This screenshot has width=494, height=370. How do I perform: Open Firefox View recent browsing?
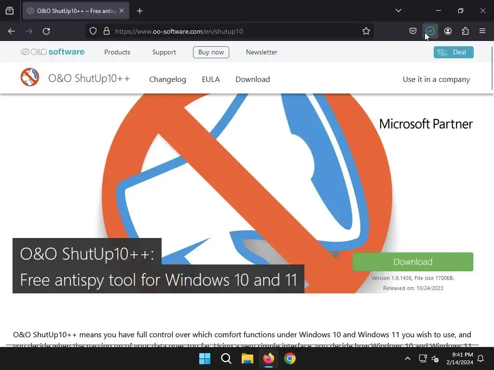click(10, 11)
